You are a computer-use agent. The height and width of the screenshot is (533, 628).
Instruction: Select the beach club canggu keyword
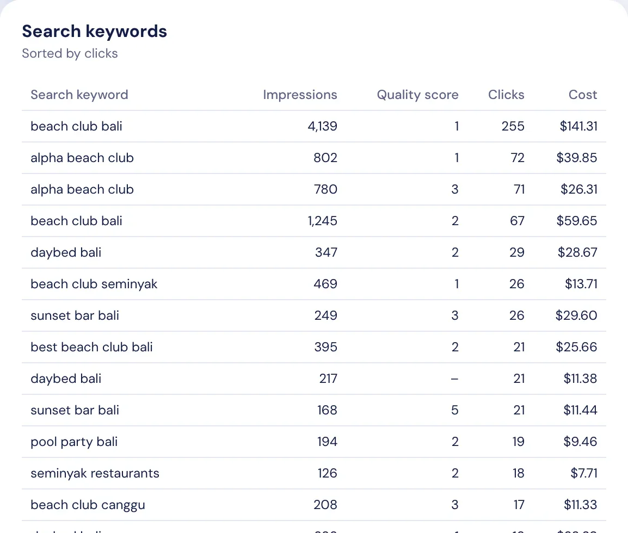tap(88, 505)
